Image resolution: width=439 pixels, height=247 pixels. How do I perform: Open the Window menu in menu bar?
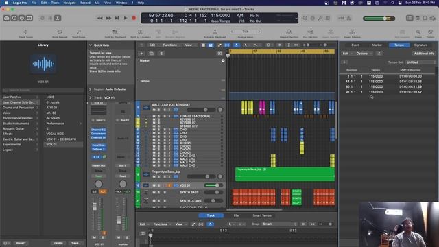pyautogui.click(x=121, y=3)
